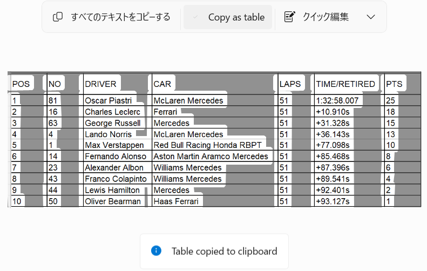Click the Table copied to clipboard notification

pos(214,251)
